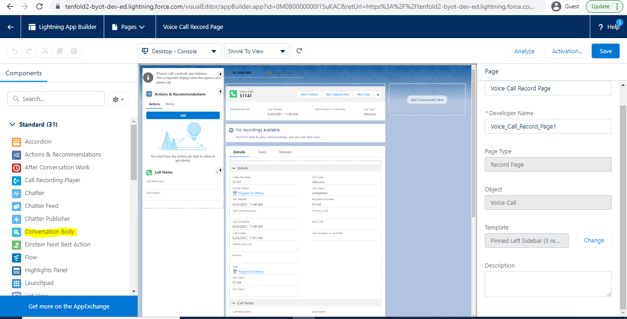Click the redo icon in the toolbar
The width and height of the screenshot is (627, 319).
coord(28,51)
